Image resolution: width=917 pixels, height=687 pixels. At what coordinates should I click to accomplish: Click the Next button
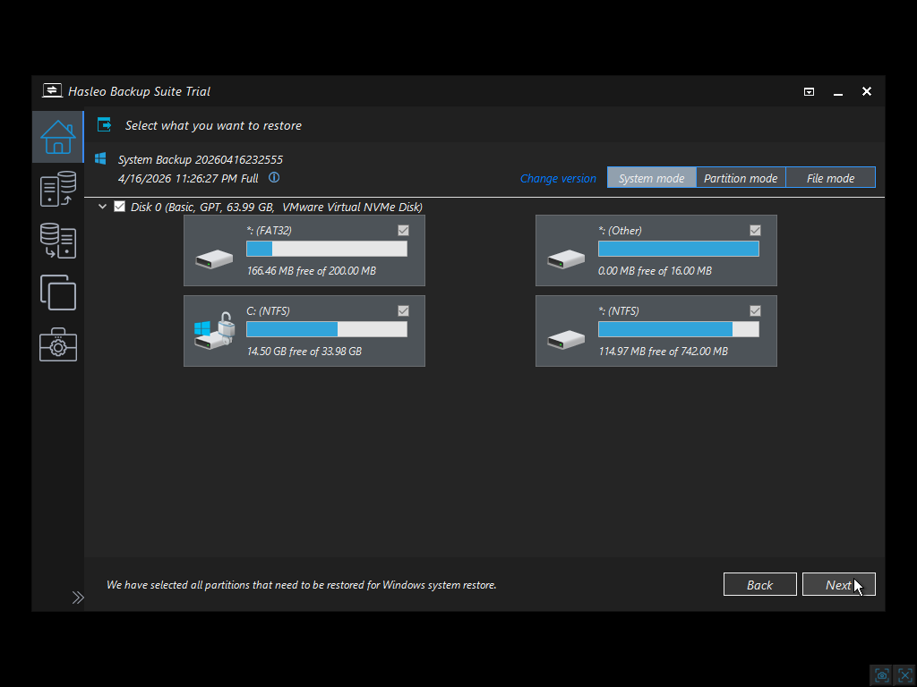coord(838,584)
